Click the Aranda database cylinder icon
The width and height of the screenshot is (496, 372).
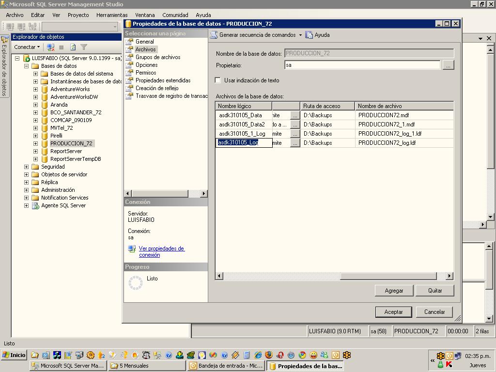point(45,105)
